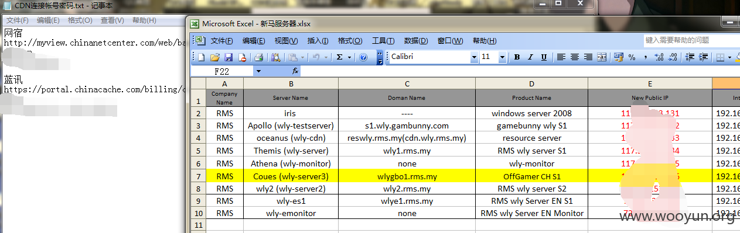The width and height of the screenshot is (740, 233).
Task: Center cell text horizontally
Action: [x=575, y=57]
